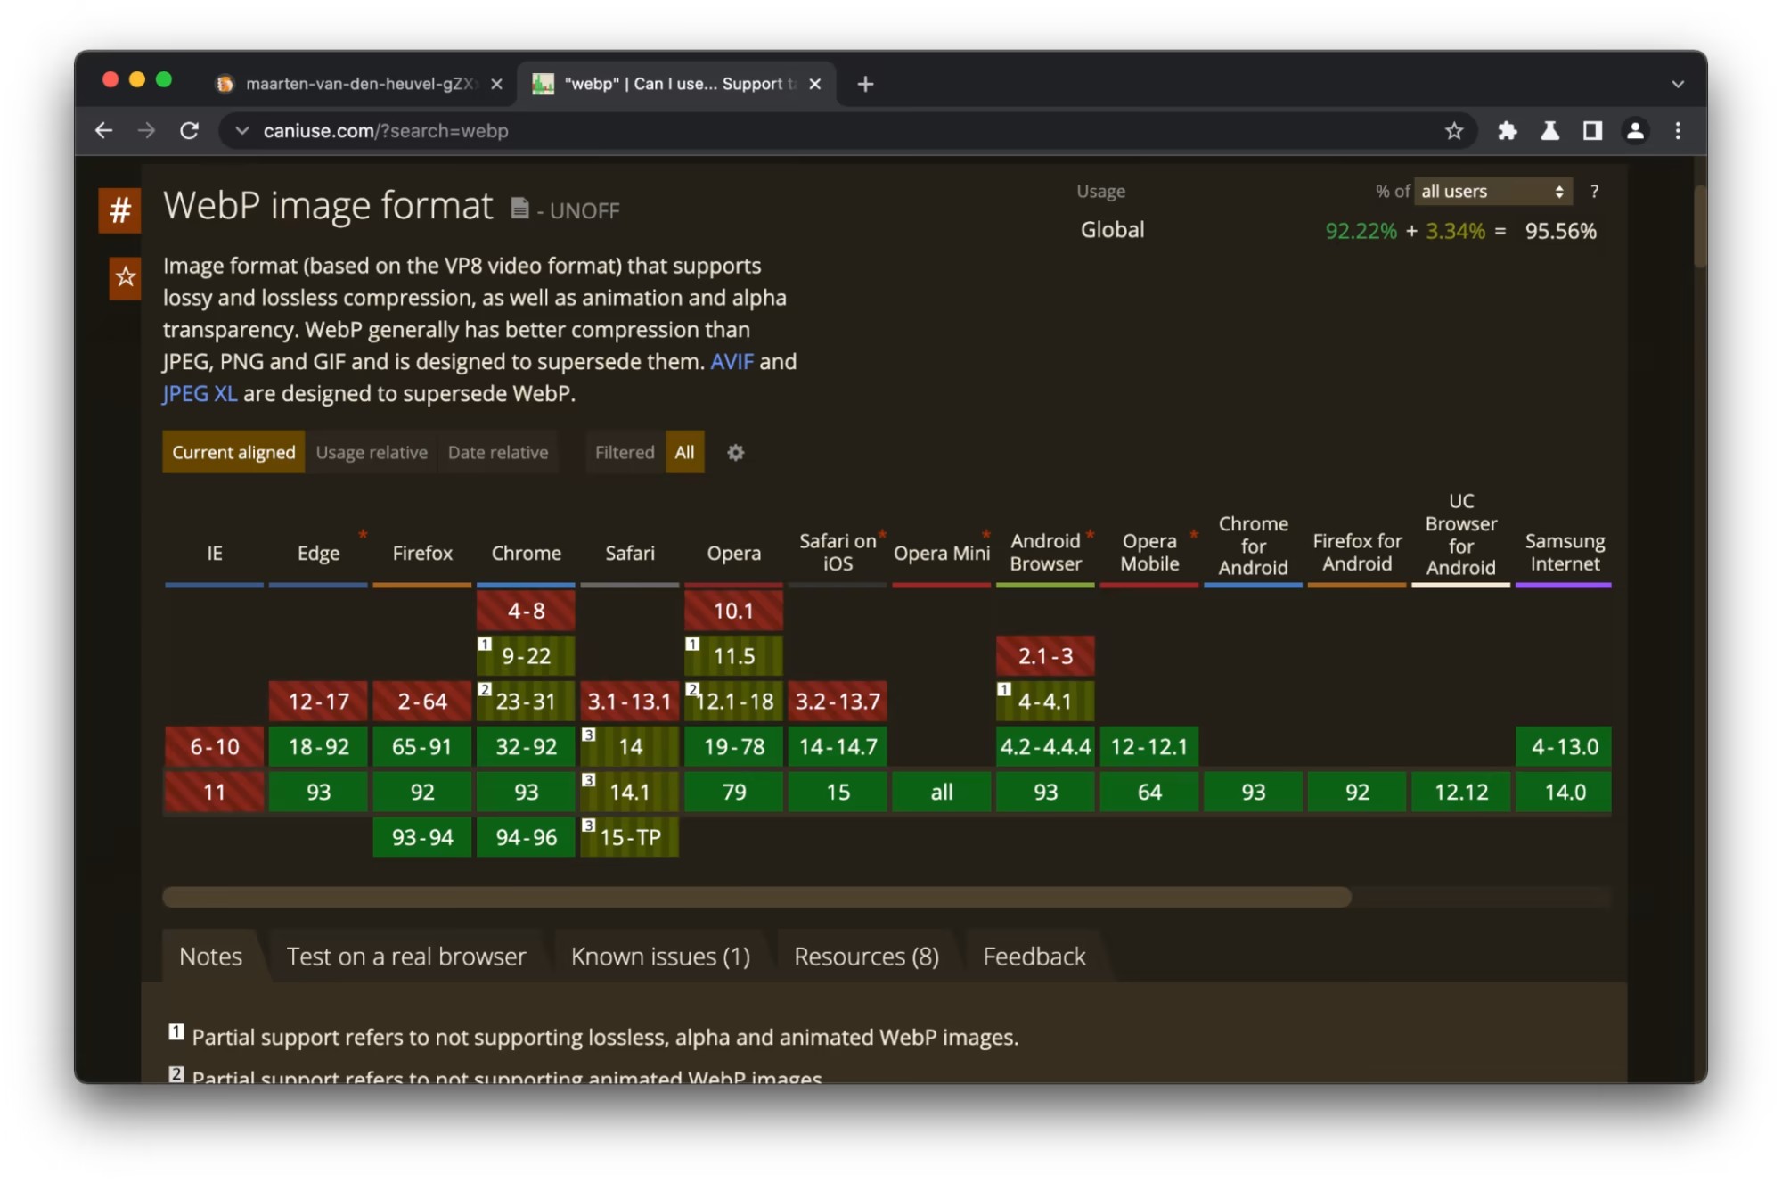Click the site info chevron in address bar

pyautogui.click(x=241, y=131)
